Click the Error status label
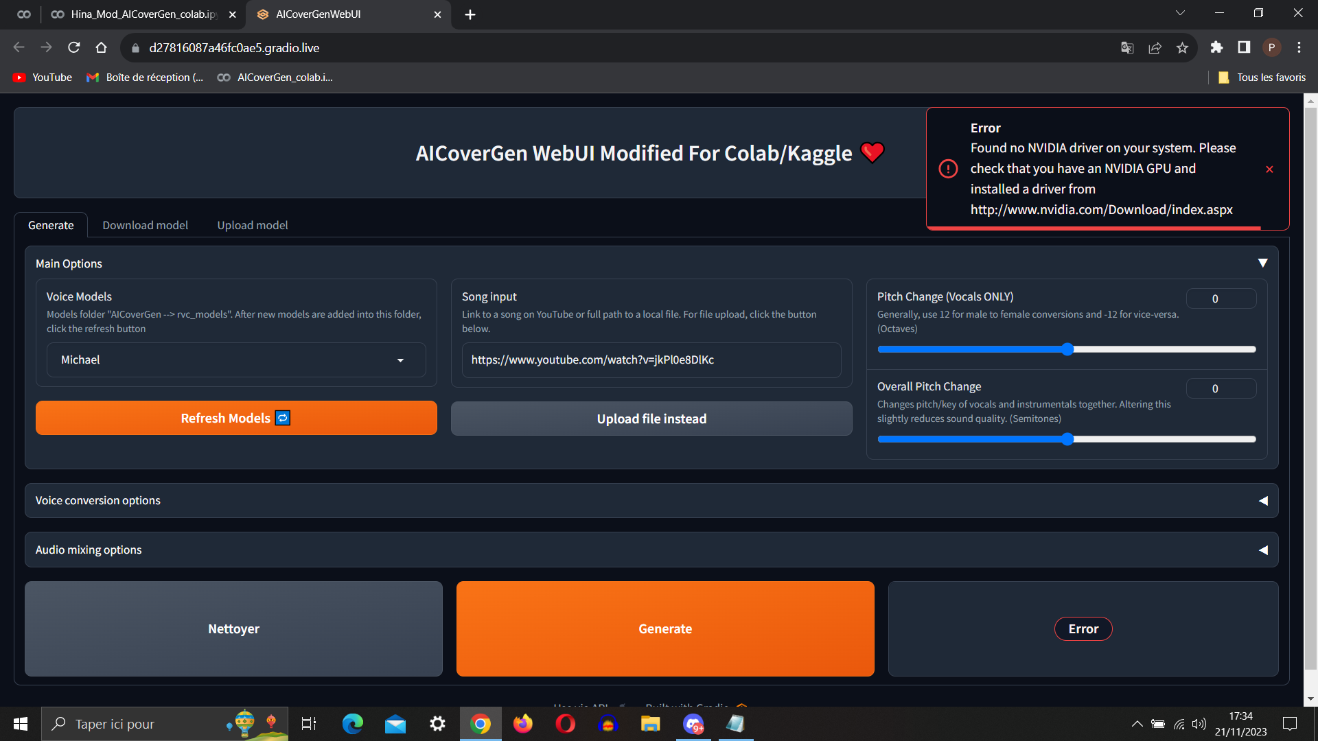Image resolution: width=1318 pixels, height=741 pixels. click(1083, 629)
